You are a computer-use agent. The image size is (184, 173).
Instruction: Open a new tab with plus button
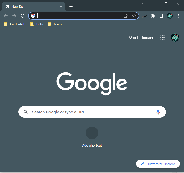[71, 7]
